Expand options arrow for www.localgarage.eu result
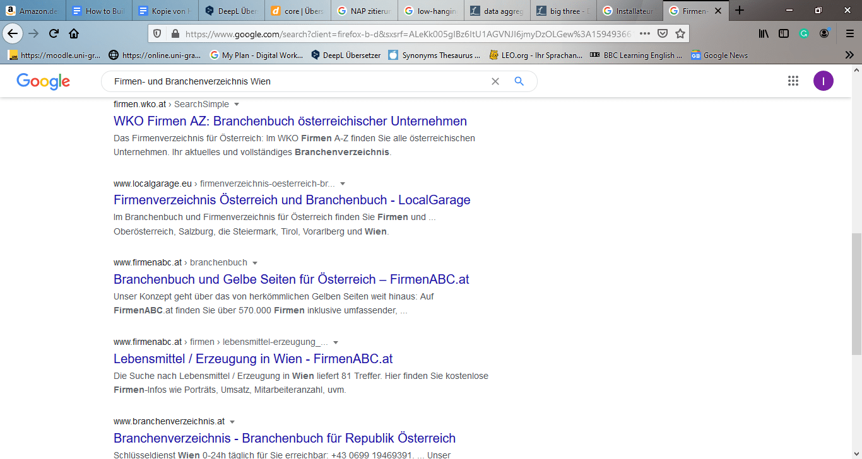This screenshot has height=459, width=862. tap(343, 183)
